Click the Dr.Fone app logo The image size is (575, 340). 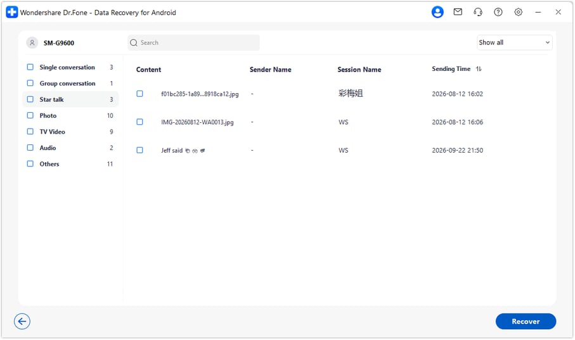[x=12, y=12]
